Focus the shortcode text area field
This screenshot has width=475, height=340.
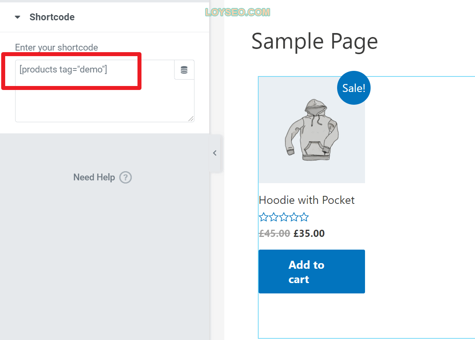point(104,91)
